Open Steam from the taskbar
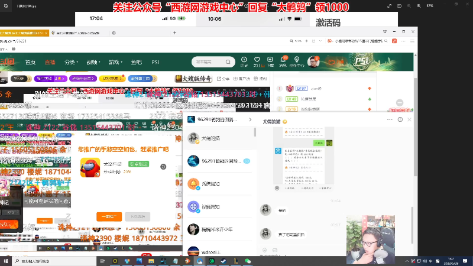The height and width of the screenshot is (266, 473). click(223, 261)
